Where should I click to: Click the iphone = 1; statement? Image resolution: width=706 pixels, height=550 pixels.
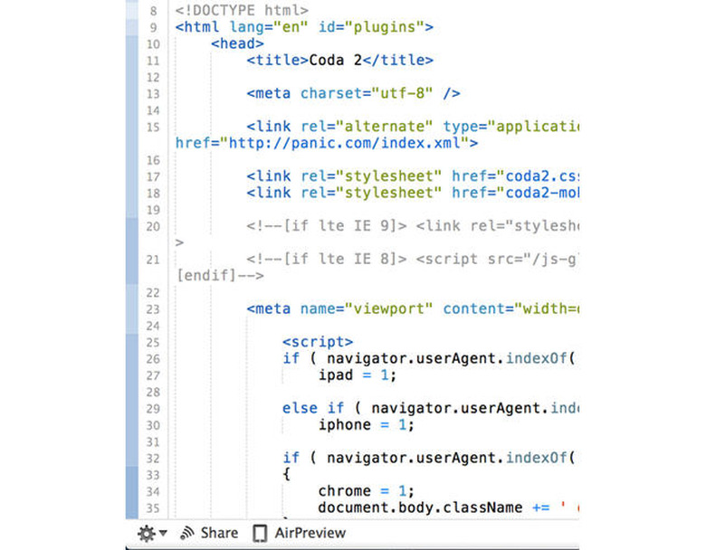[367, 424]
